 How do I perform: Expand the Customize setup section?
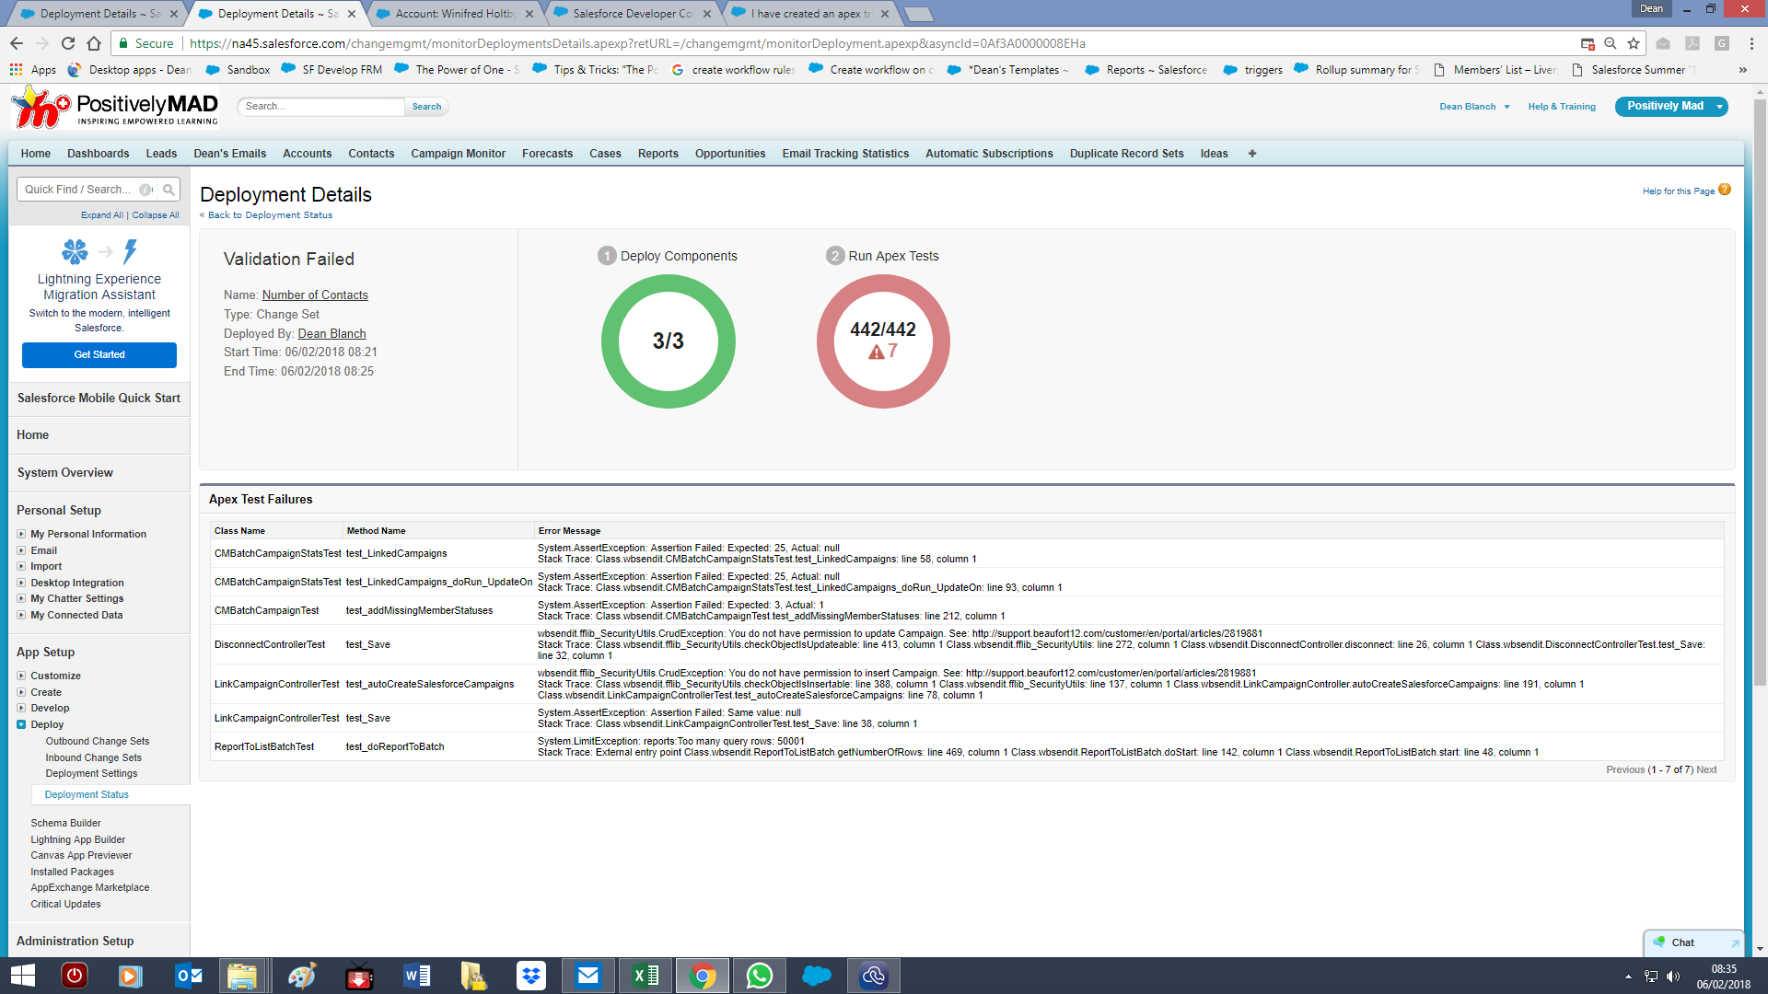click(x=21, y=676)
